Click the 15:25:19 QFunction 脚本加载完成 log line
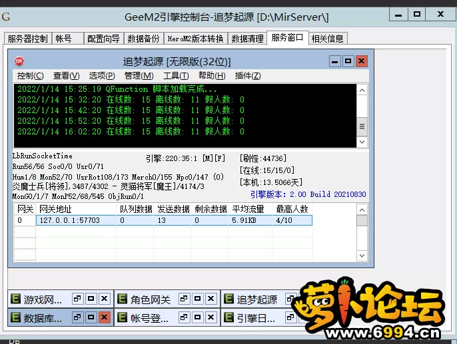This screenshot has width=457, height=344. (117, 88)
